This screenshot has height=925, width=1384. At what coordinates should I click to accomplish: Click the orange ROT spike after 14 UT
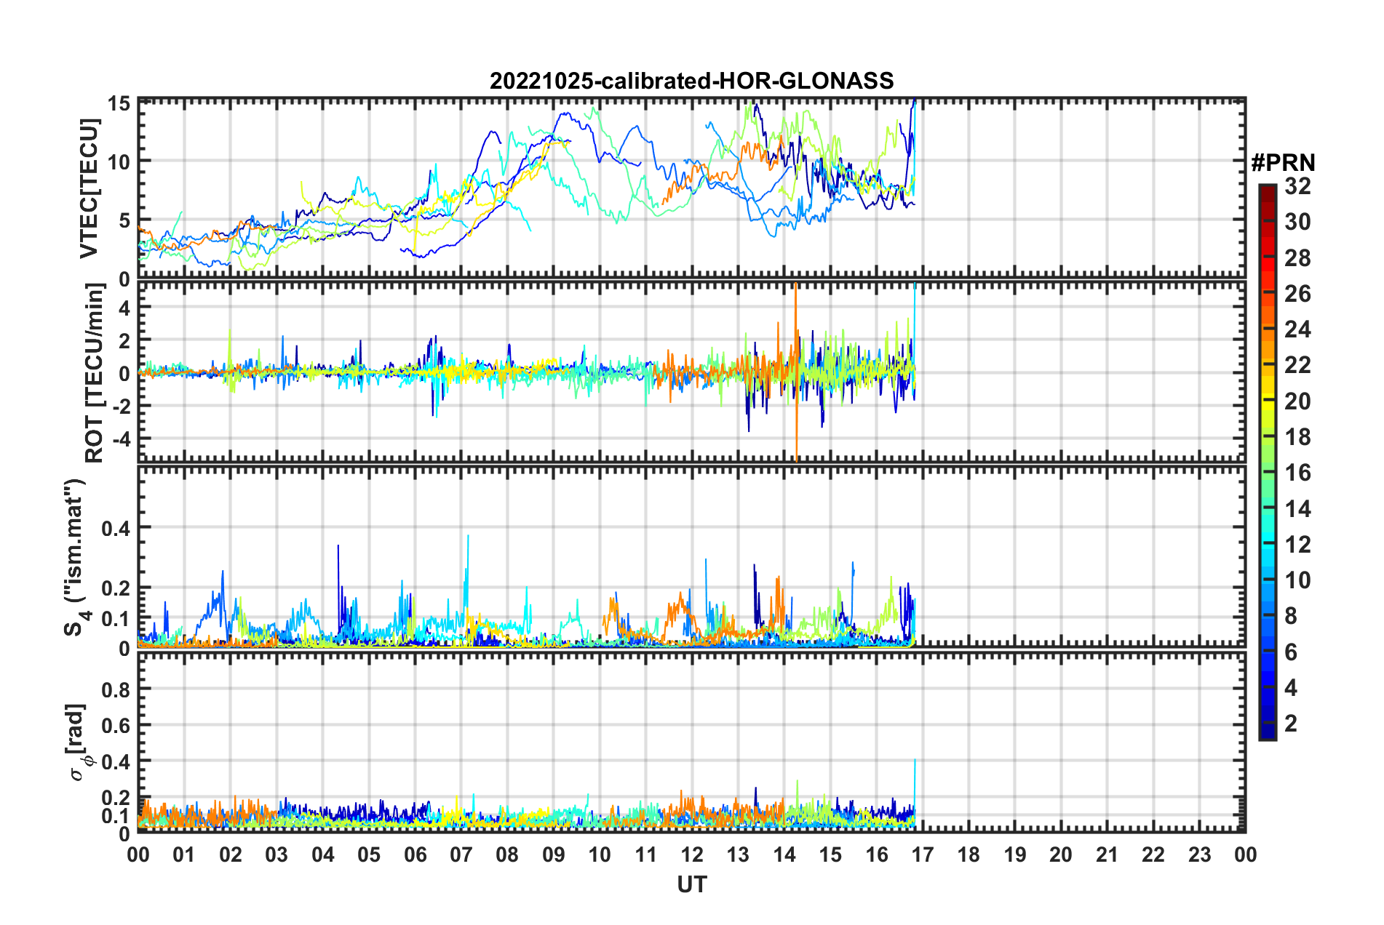pyautogui.click(x=796, y=372)
